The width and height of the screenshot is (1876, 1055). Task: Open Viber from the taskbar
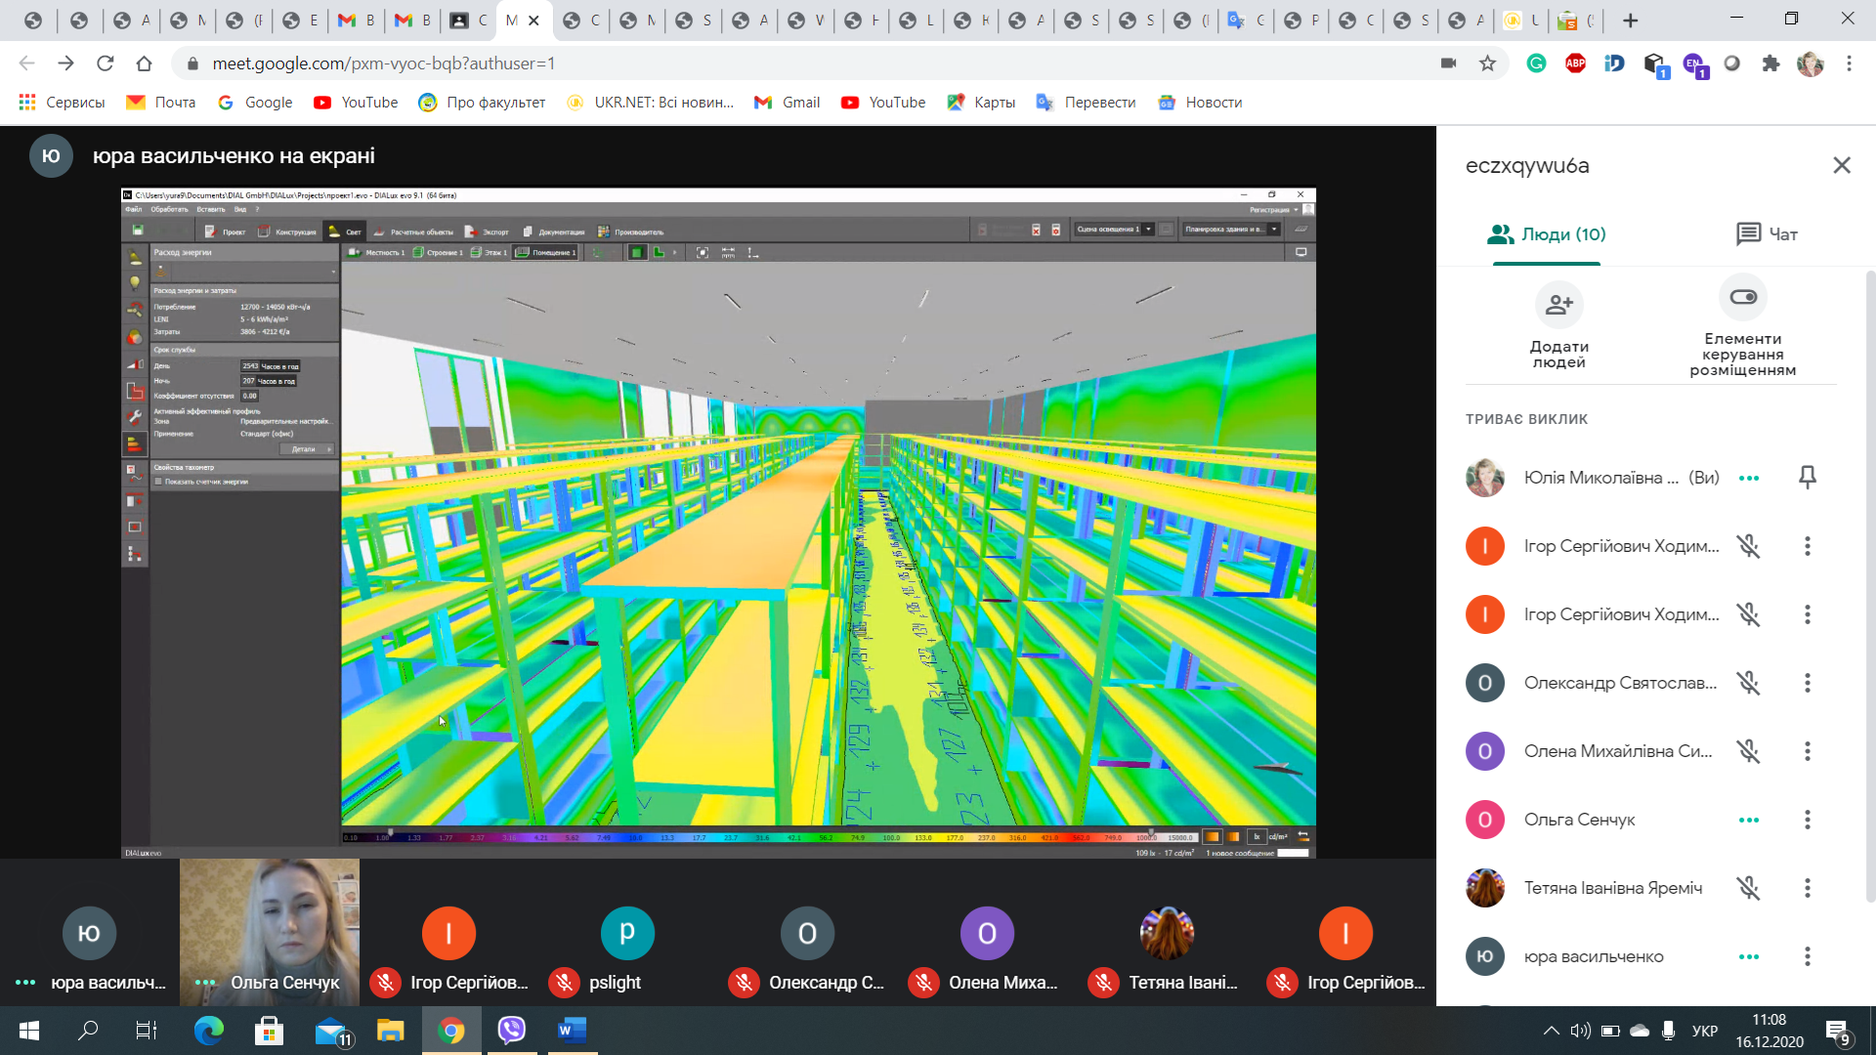pyautogui.click(x=511, y=1030)
